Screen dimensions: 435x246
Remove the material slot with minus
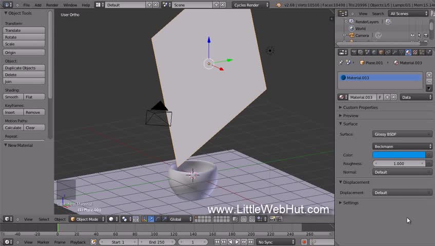click(429, 81)
